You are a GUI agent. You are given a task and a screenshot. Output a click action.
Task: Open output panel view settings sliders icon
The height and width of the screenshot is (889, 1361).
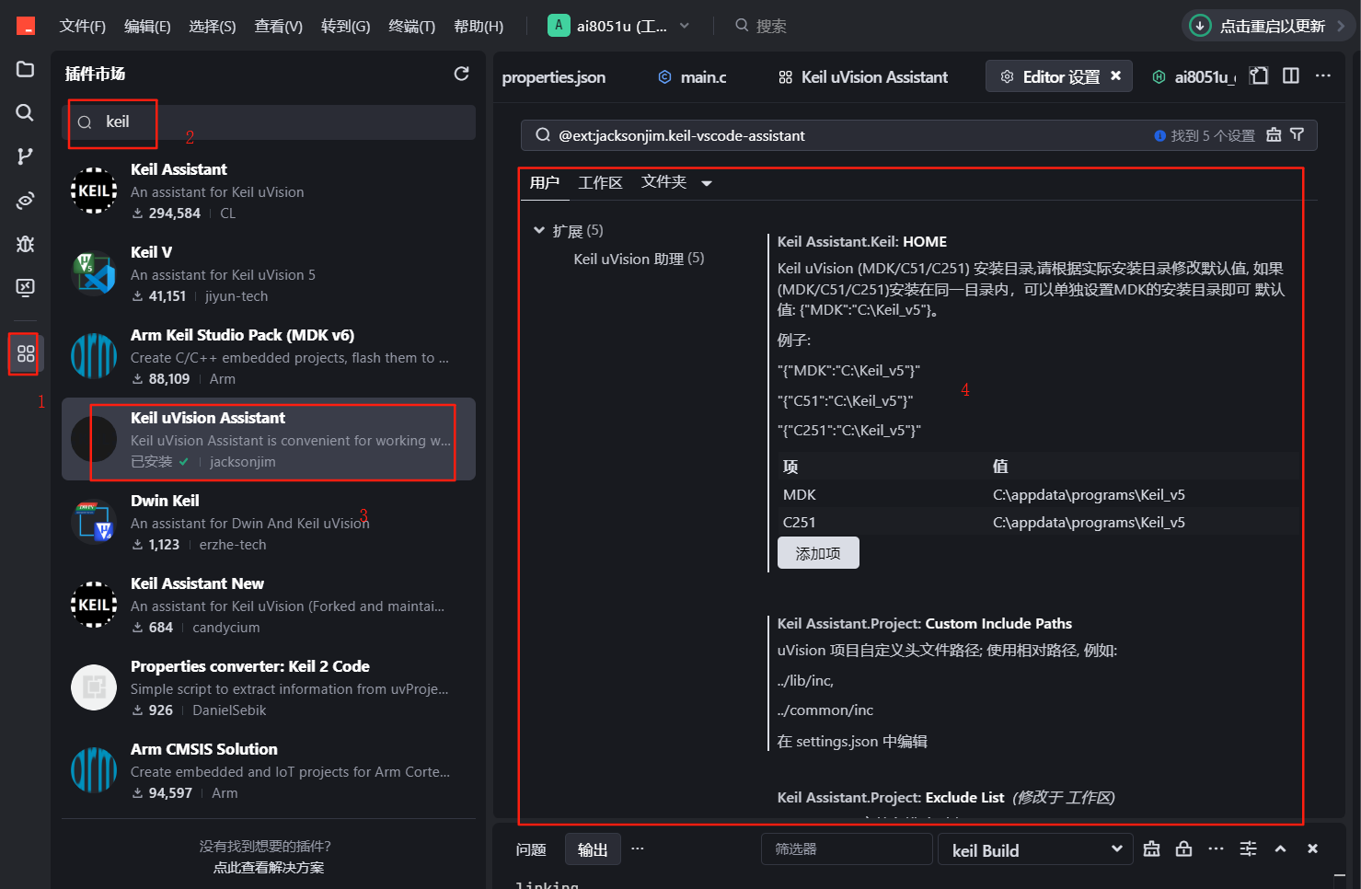(1248, 849)
